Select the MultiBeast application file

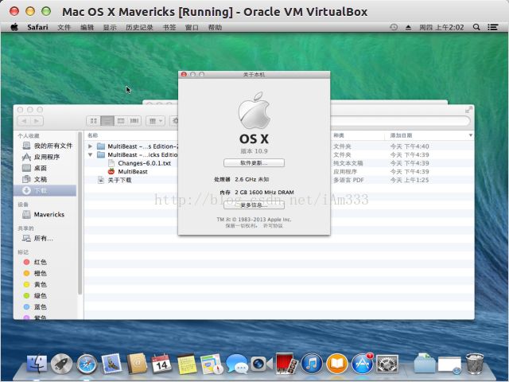133,172
